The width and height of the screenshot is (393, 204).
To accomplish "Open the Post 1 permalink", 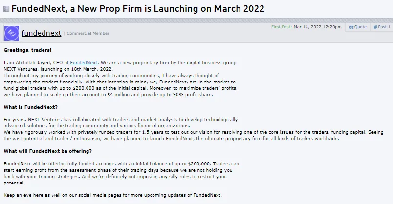I will coord(382,27).
